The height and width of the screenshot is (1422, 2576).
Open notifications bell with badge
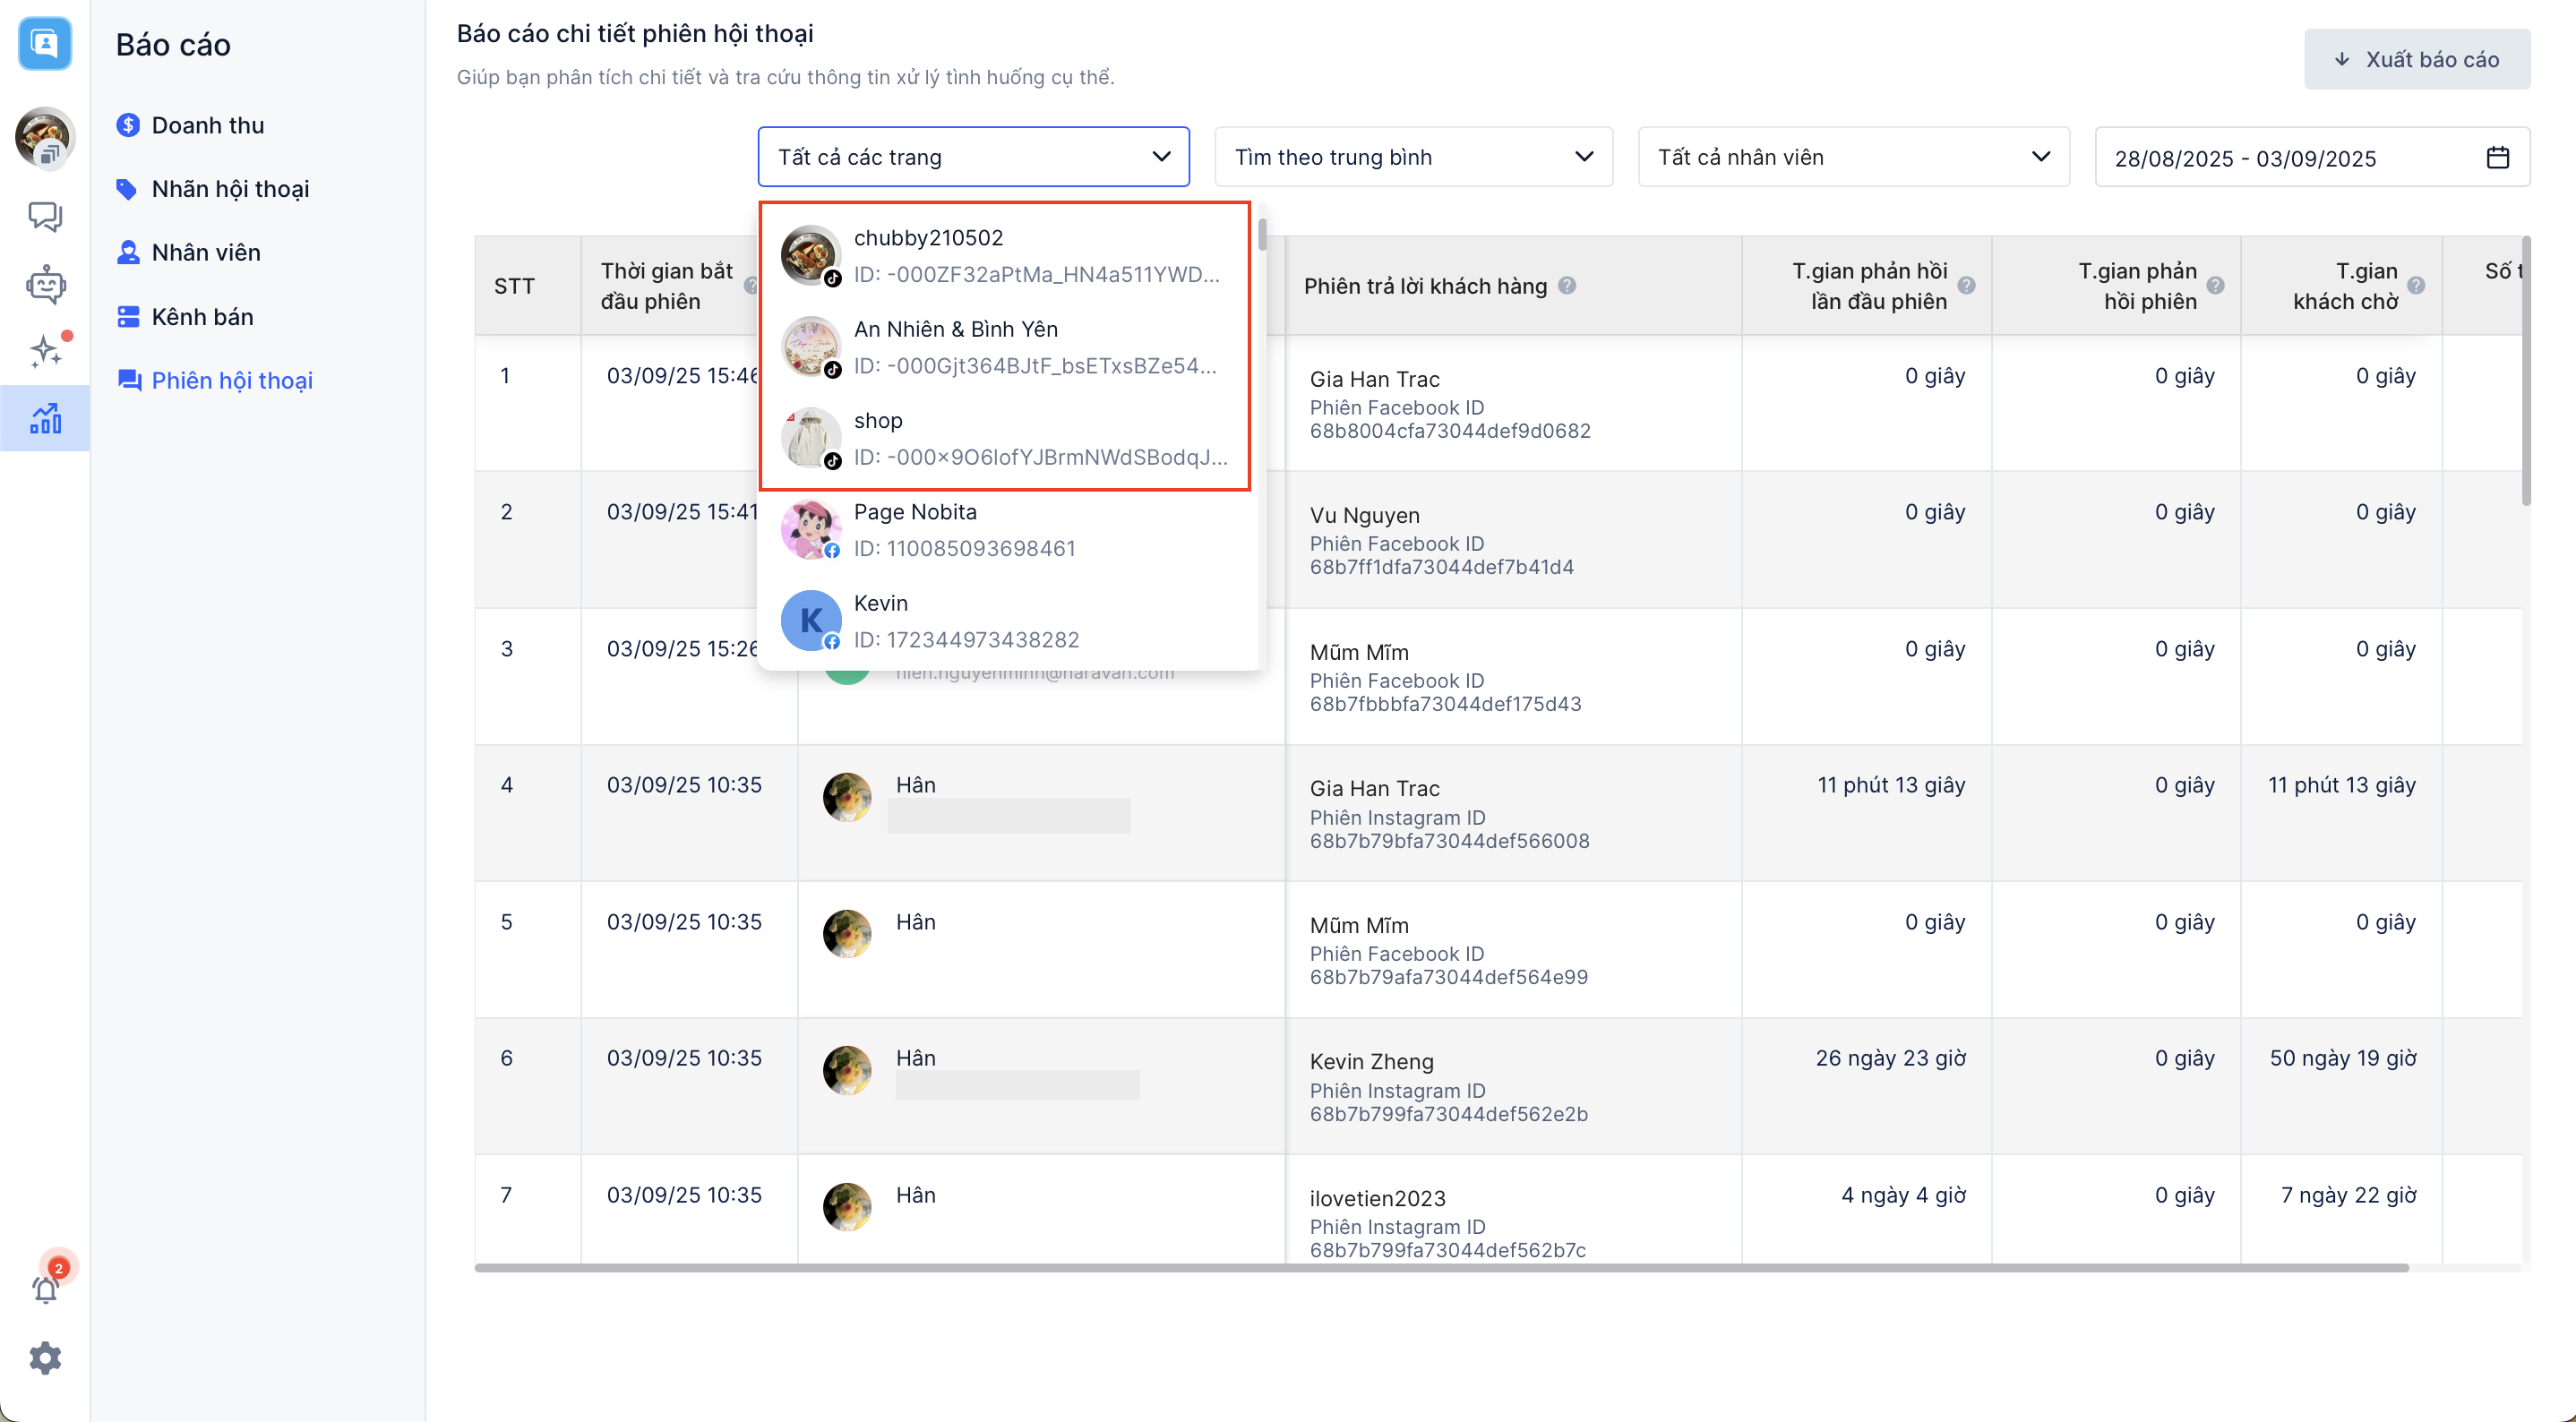[x=45, y=1289]
